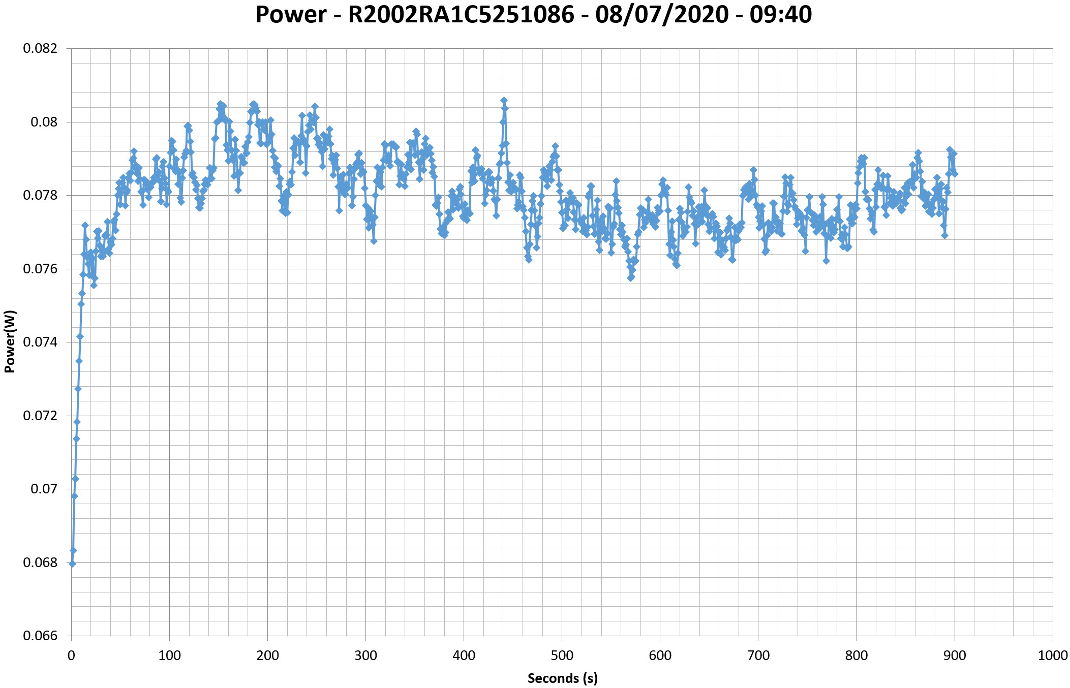The image size is (1070, 688).
Task: Click the 100 x-axis tick label
Action: click(169, 655)
